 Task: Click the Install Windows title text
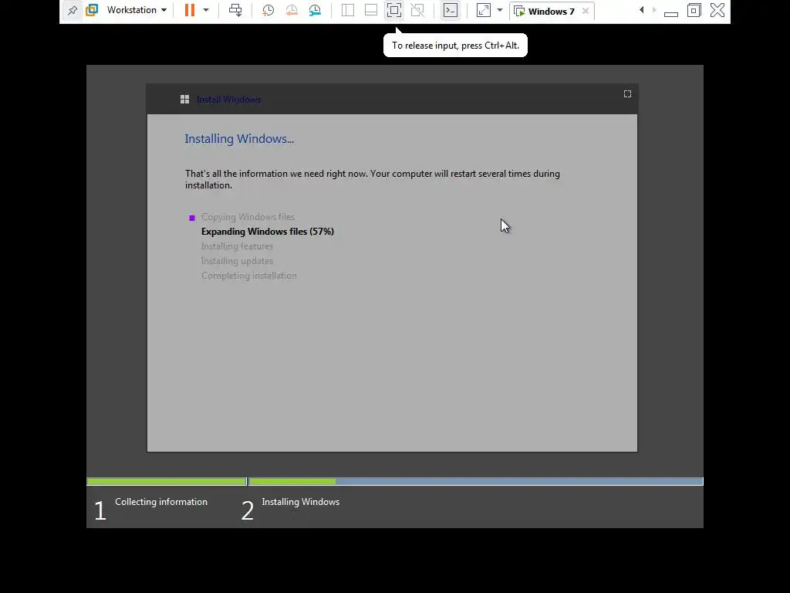(228, 100)
